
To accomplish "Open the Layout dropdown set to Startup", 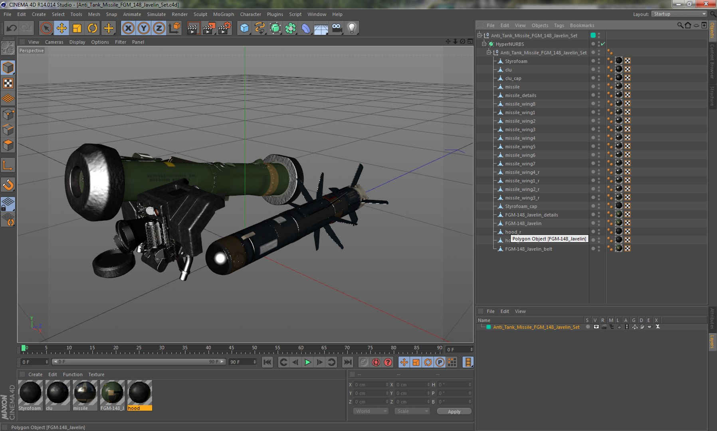I will pos(679,14).
